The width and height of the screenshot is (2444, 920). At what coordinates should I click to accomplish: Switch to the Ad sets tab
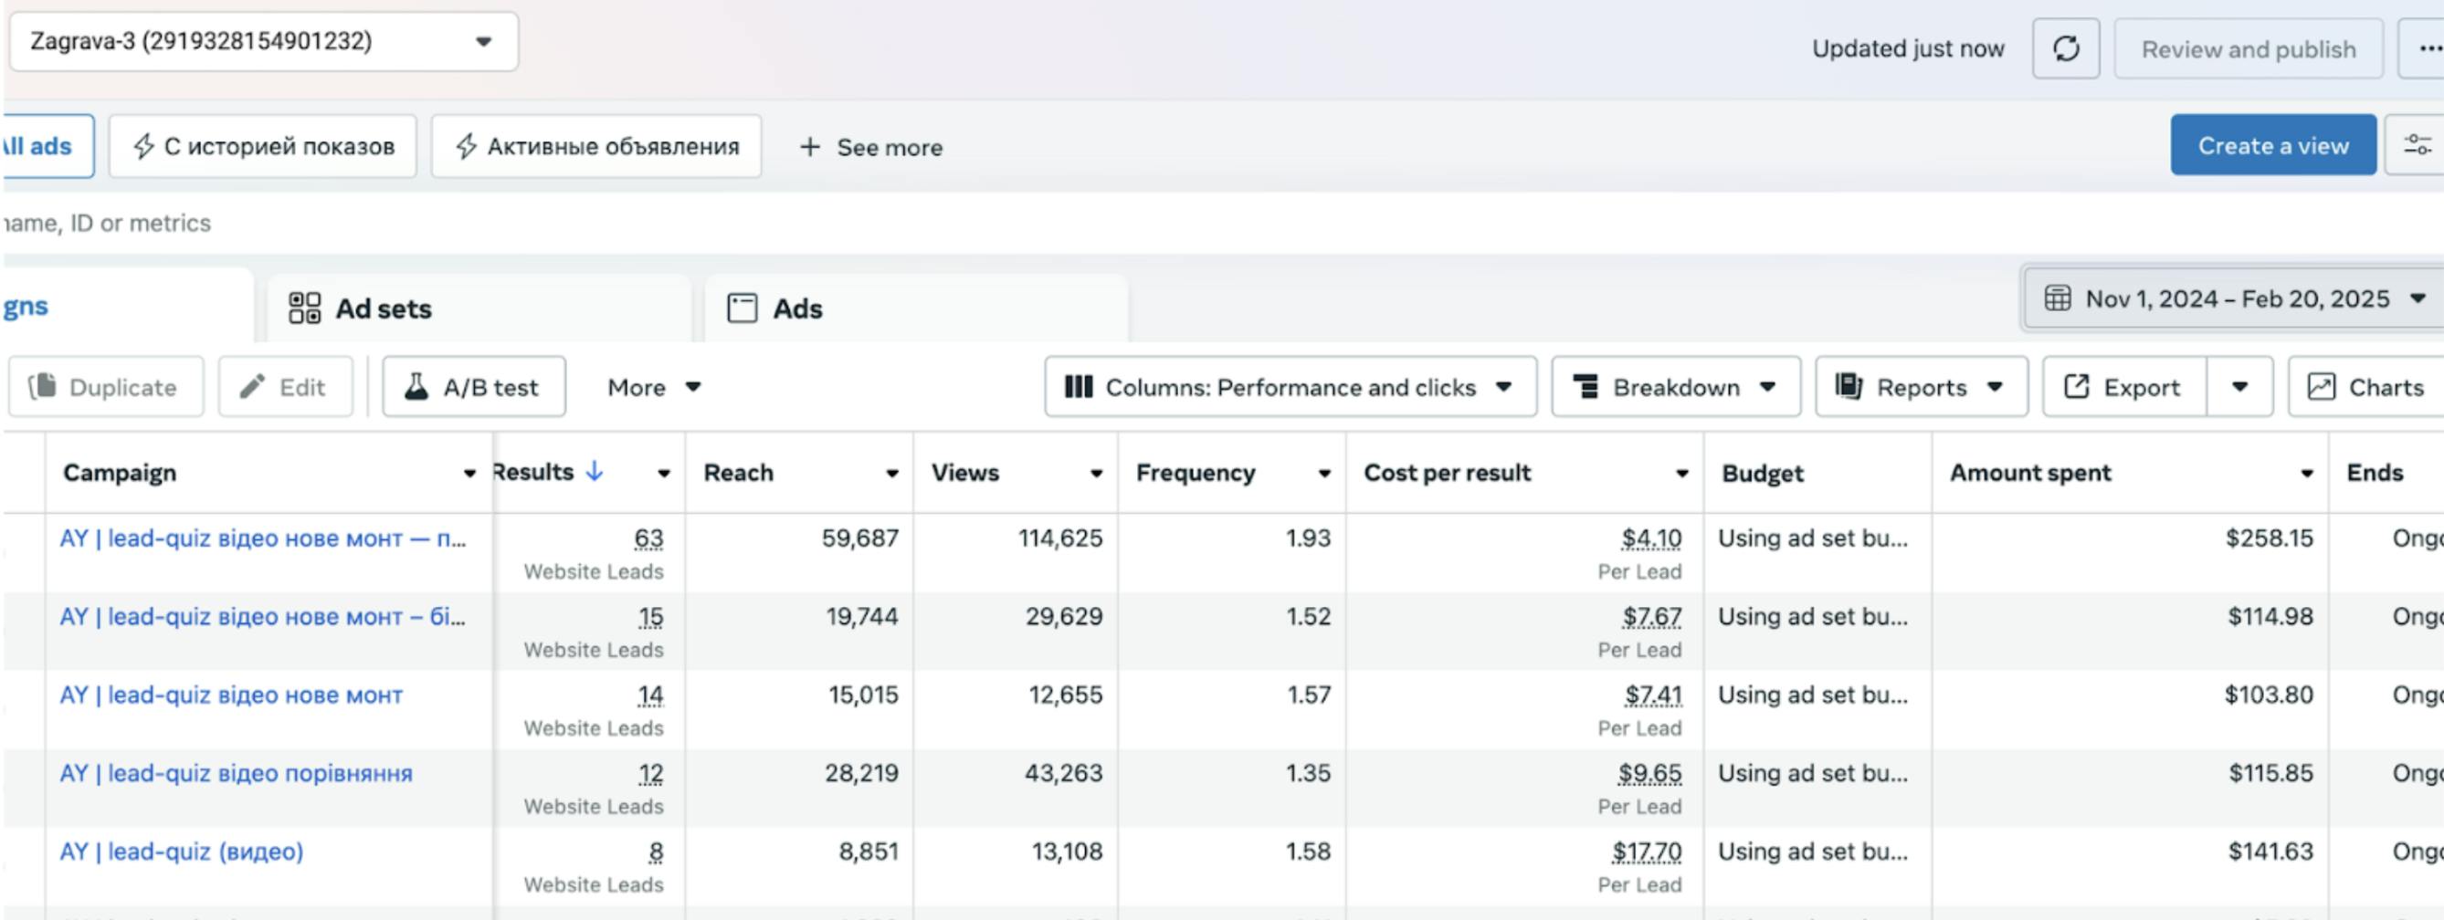[x=384, y=309]
